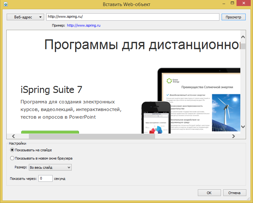Image resolution: width=253 pixels, height=203 pixels.
Task: Minimize the Вставить Web-объект dialog
Action: [x=224, y=3]
